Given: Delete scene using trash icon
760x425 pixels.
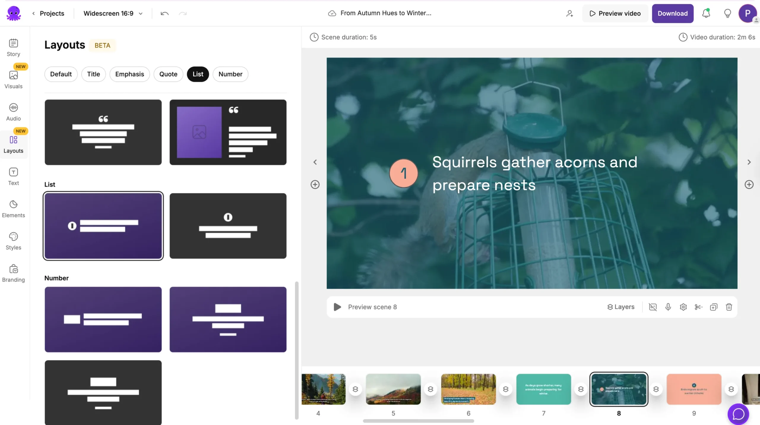Looking at the screenshot, I should pos(729,307).
